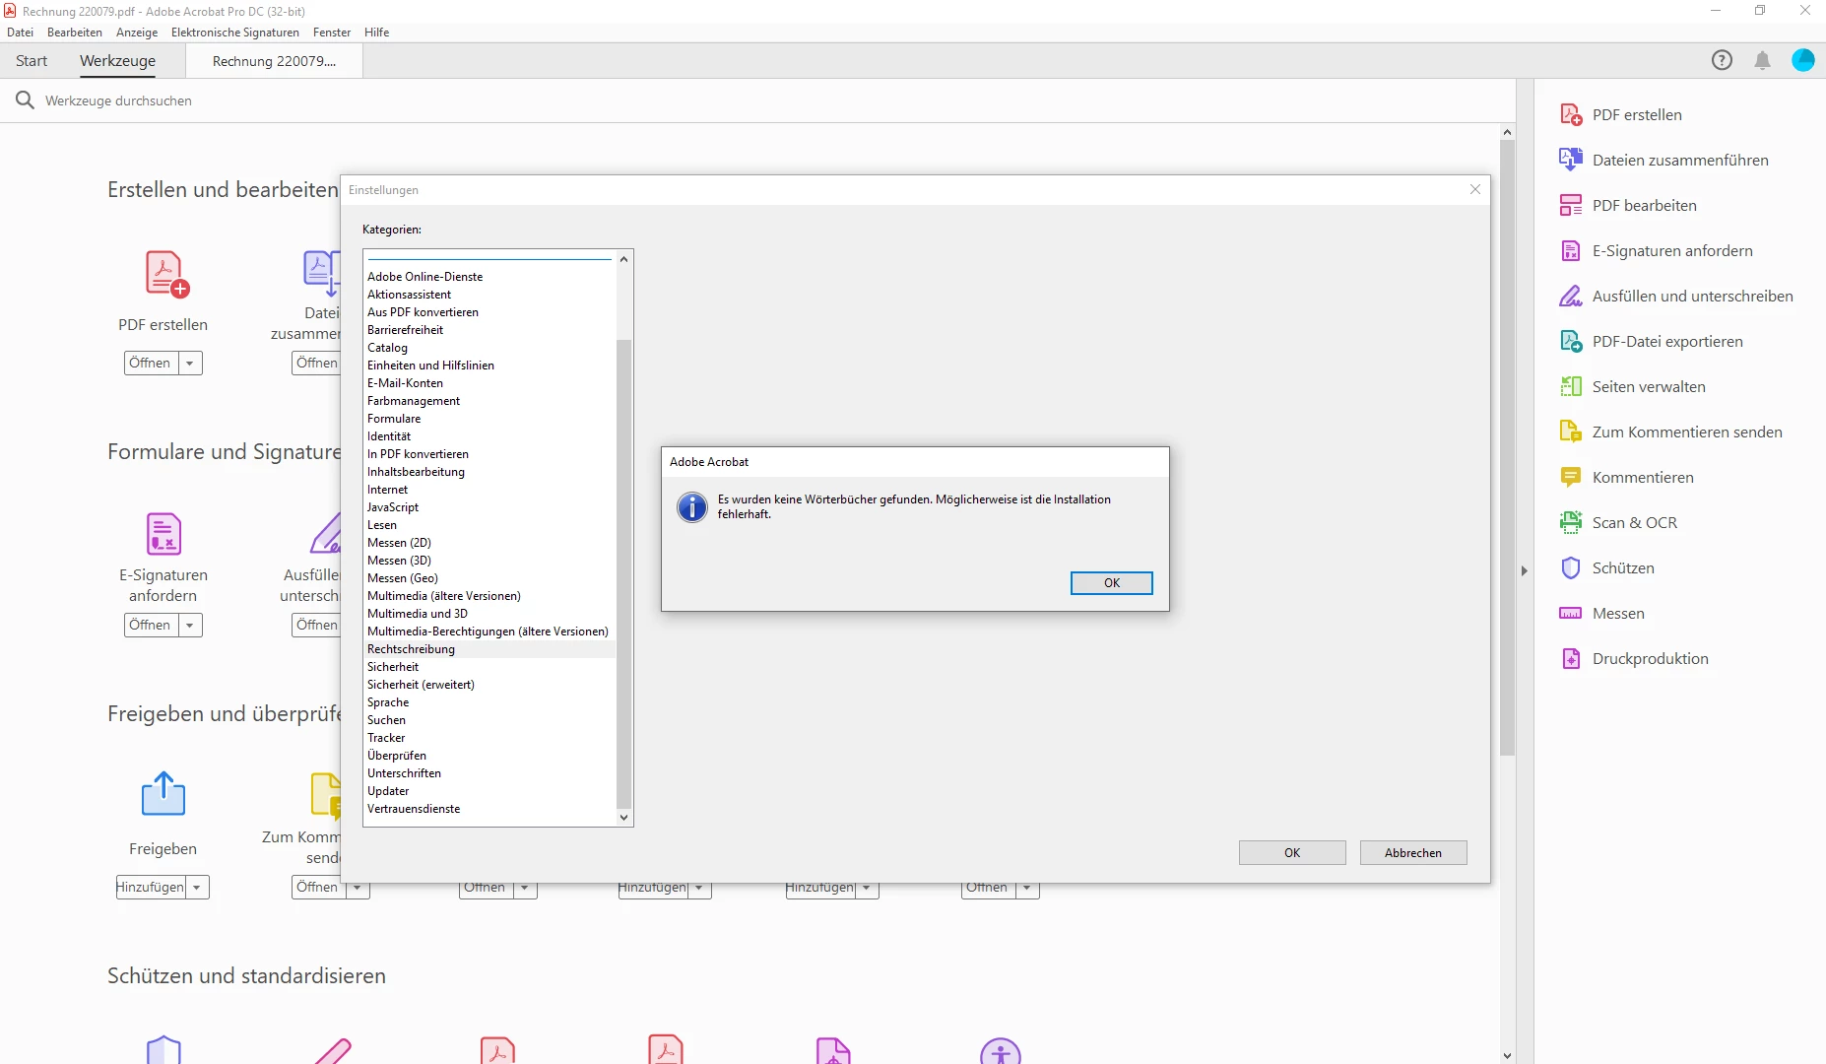
Task: Open Datei menu
Action: (x=20, y=33)
